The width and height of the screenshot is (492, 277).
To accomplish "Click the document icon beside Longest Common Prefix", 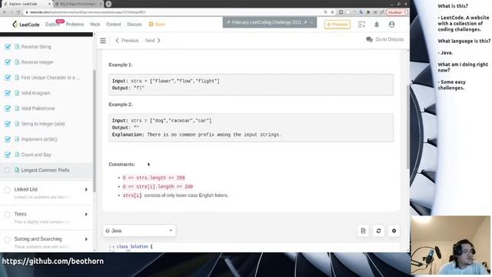I will [x=17, y=170].
